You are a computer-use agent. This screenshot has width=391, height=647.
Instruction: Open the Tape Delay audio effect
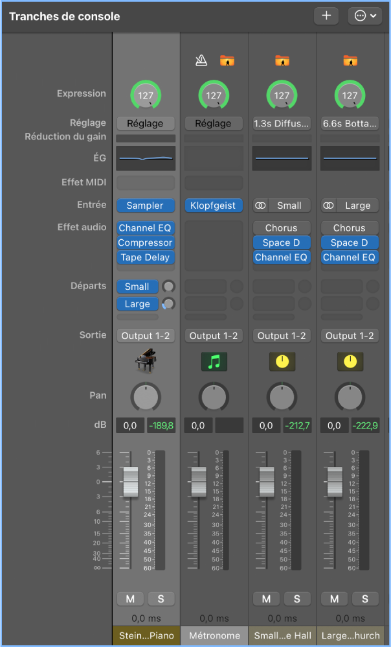click(146, 257)
